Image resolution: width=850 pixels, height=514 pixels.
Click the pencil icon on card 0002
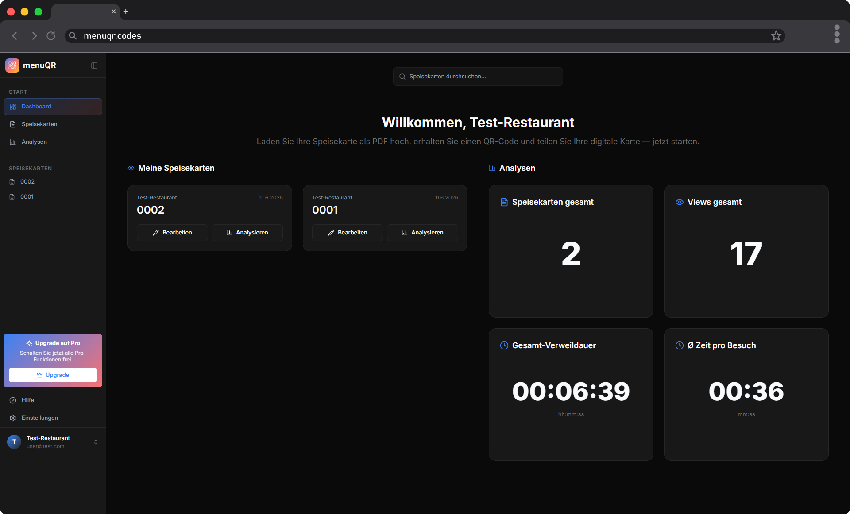point(156,233)
